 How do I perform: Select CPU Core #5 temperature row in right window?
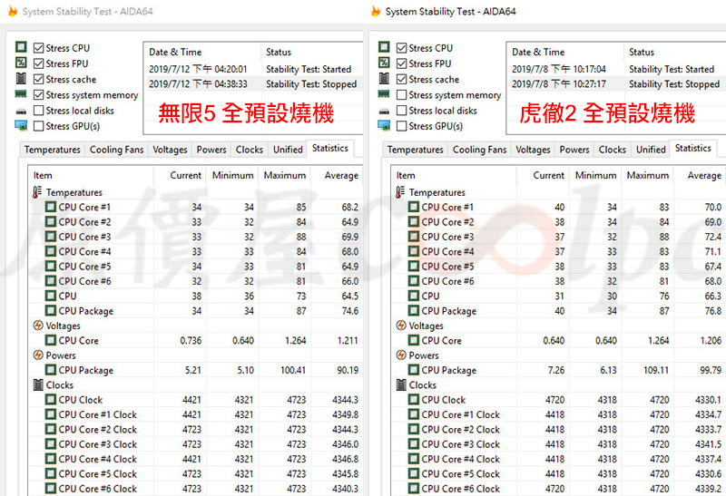point(558,266)
